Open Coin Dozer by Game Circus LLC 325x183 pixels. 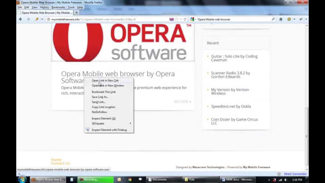(234, 121)
